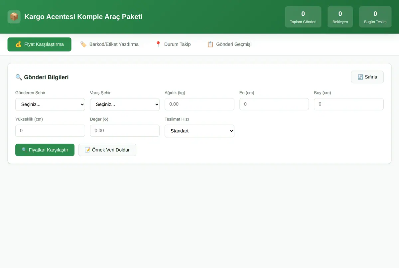Open the Barkod/Etiket Yazdırma tab

(109, 44)
